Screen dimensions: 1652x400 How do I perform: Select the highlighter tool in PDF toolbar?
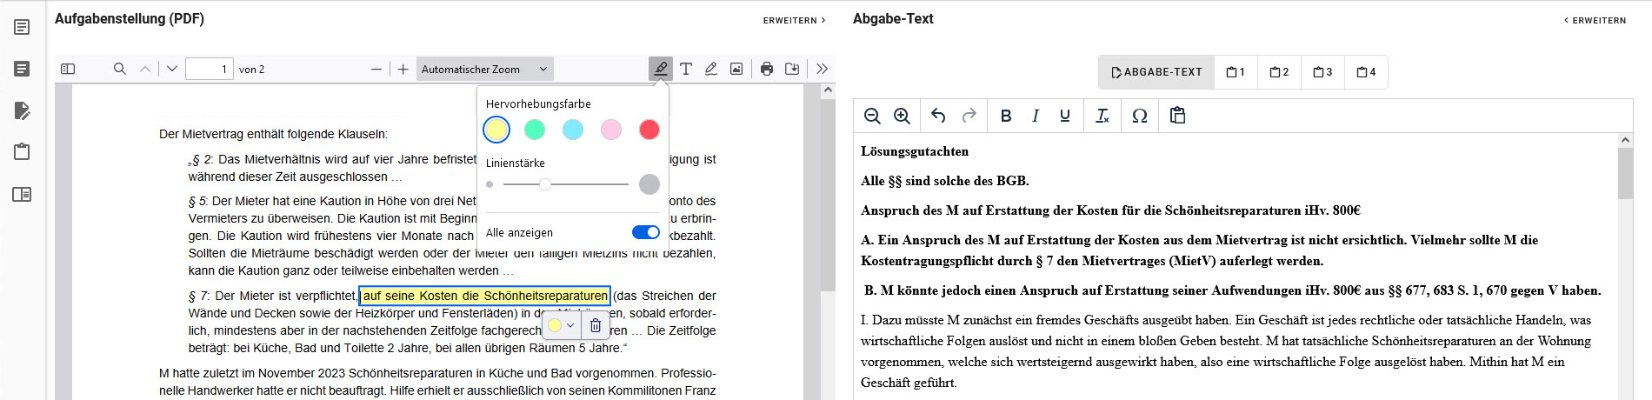(x=661, y=70)
